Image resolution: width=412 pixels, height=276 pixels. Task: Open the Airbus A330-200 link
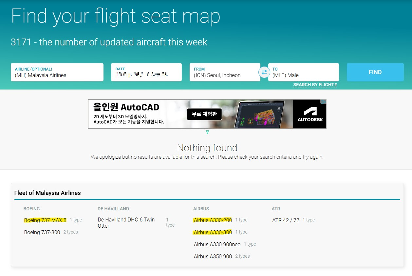pos(213,220)
